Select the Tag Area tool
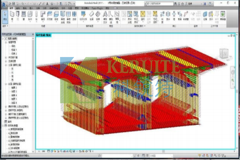Screen dimensions: 240x160 [x=155, y=17]
